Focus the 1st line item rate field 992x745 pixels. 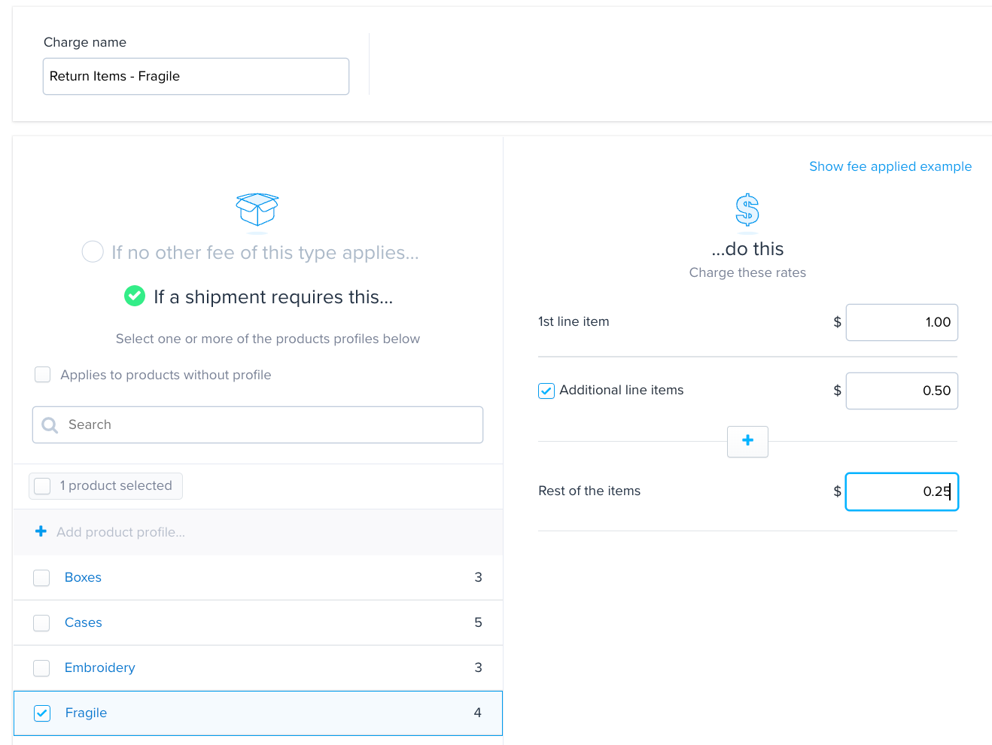click(x=902, y=322)
